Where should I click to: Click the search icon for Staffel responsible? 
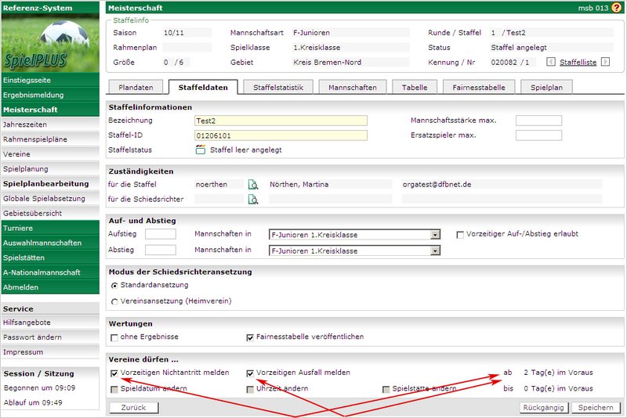tap(253, 185)
